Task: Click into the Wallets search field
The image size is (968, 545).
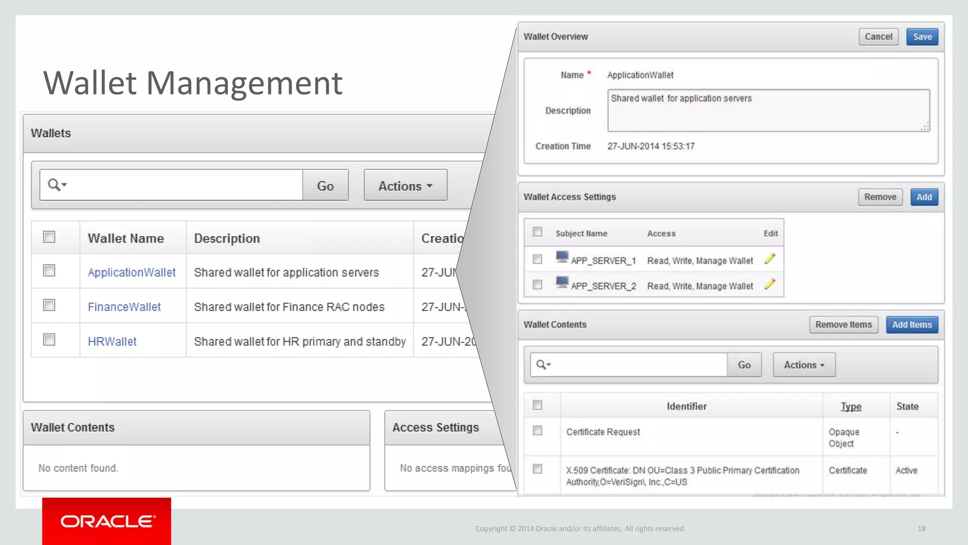Action: coord(184,185)
